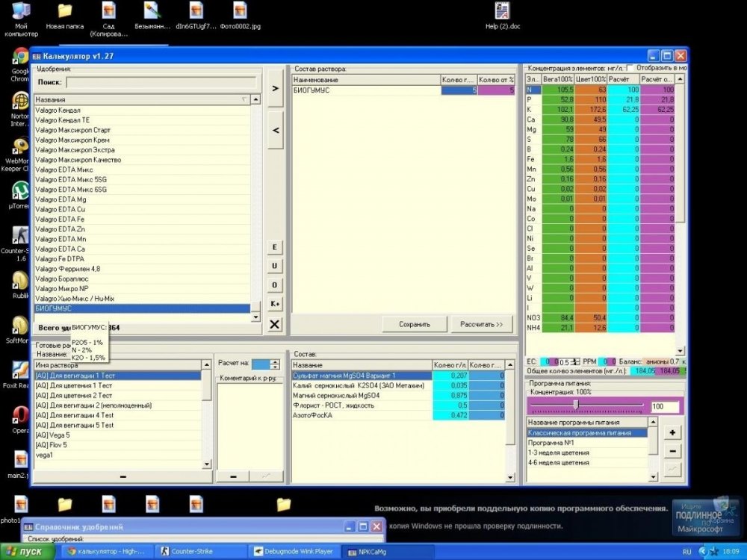Image resolution: width=747 pixels, height=560 pixels.
Task: Click the Расчет на spinner arrows
Action: (x=275, y=364)
